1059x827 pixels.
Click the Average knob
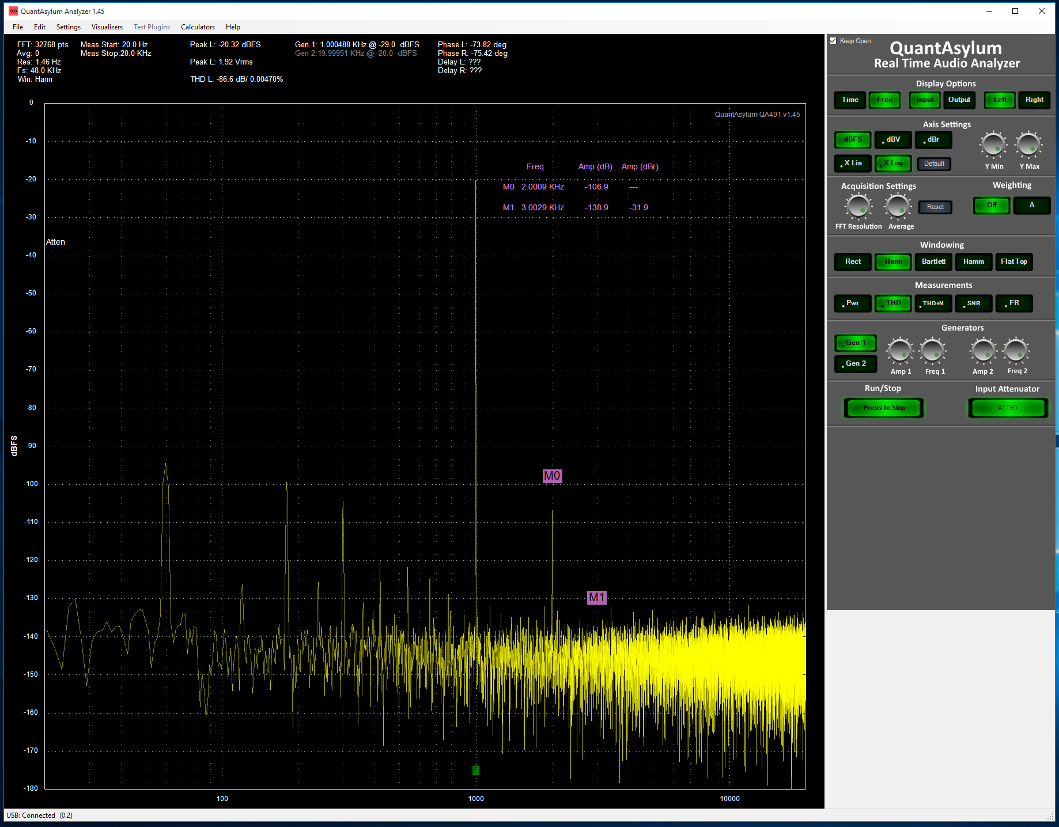pyautogui.click(x=898, y=206)
